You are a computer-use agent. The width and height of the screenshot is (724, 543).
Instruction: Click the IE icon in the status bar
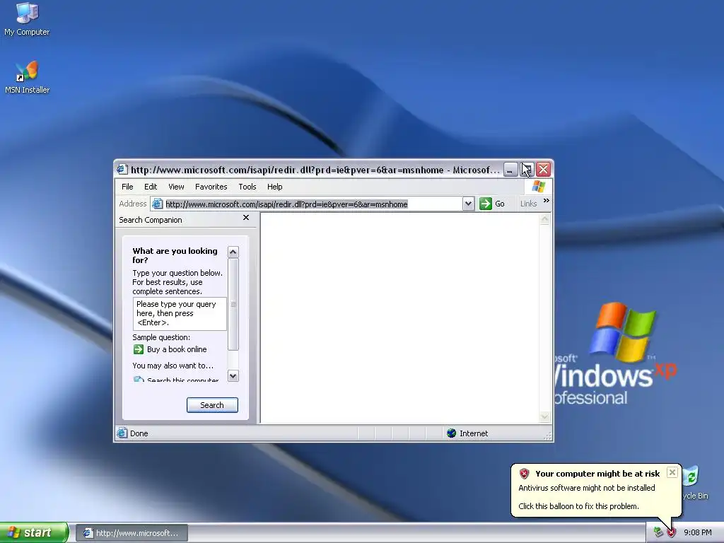122,433
